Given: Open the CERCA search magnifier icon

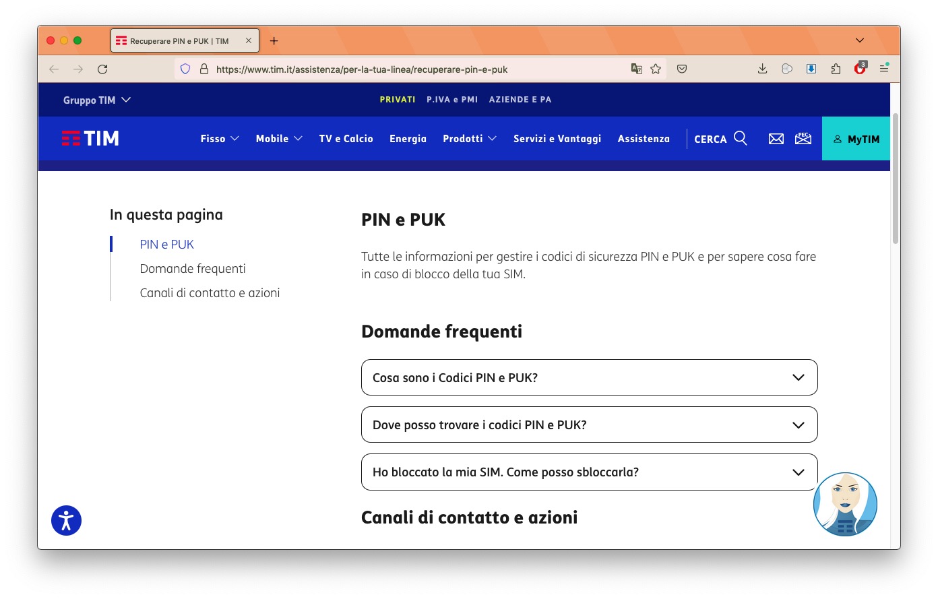Looking at the screenshot, I should click(741, 138).
